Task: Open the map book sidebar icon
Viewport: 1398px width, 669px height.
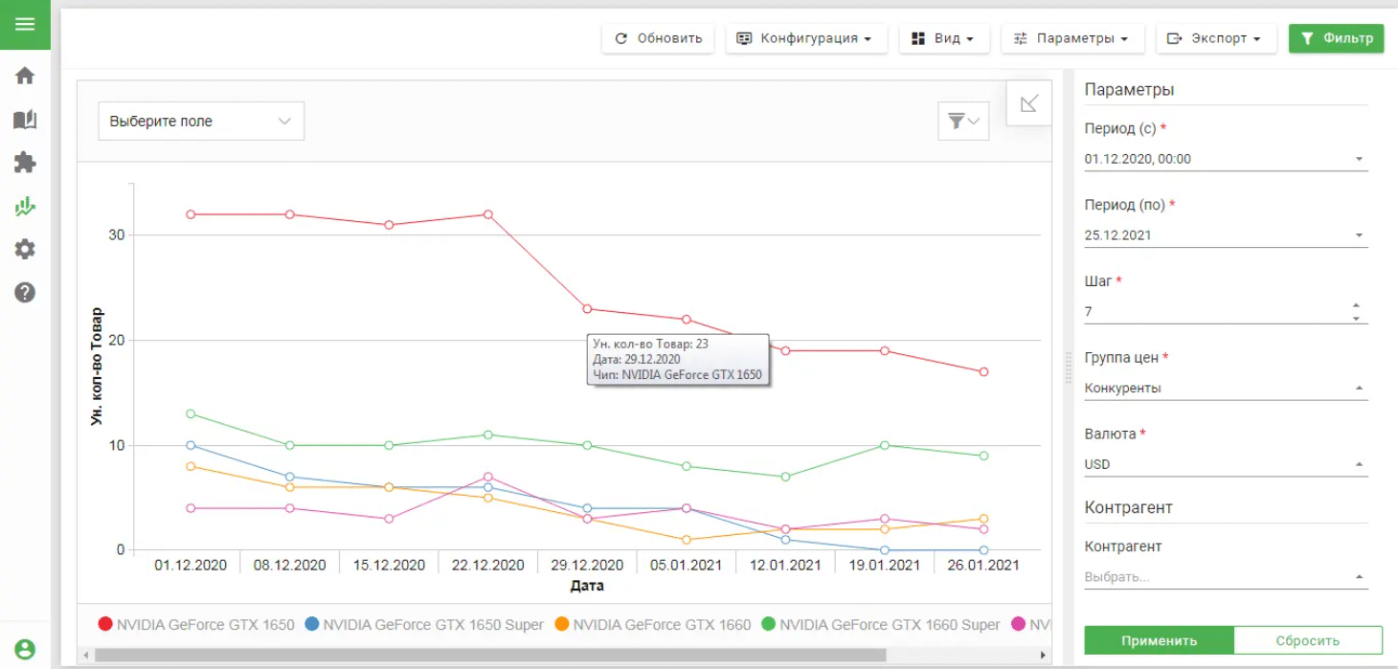Action: (x=25, y=120)
